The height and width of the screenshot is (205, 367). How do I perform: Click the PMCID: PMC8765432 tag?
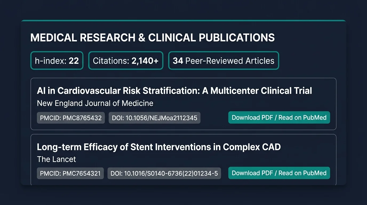pyautogui.click(x=71, y=118)
